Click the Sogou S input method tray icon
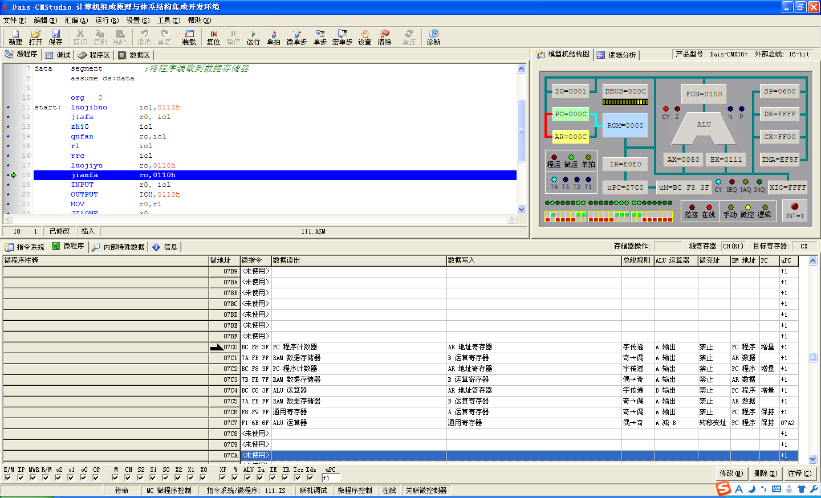Image resolution: width=821 pixels, height=498 pixels. tap(724, 488)
